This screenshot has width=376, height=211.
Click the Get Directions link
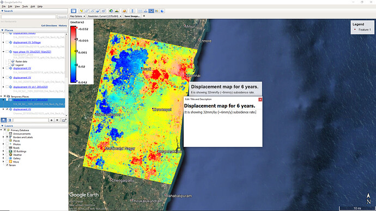(49, 26)
